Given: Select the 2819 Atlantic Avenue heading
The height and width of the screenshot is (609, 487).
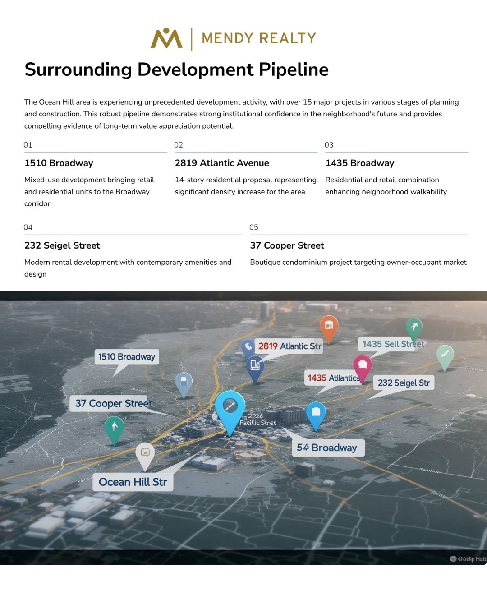Looking at the screenshot, I should pos(222,163).
